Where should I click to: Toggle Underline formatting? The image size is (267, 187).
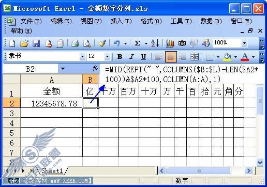143,56
